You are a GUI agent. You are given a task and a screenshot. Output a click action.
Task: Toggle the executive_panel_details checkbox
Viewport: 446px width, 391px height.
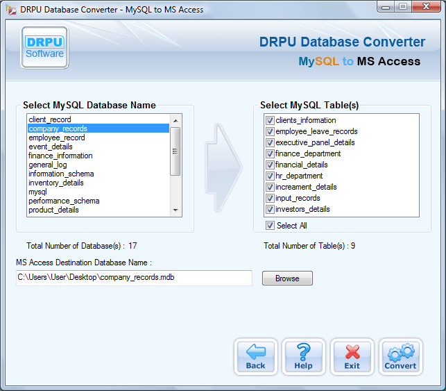coord(270,142)
